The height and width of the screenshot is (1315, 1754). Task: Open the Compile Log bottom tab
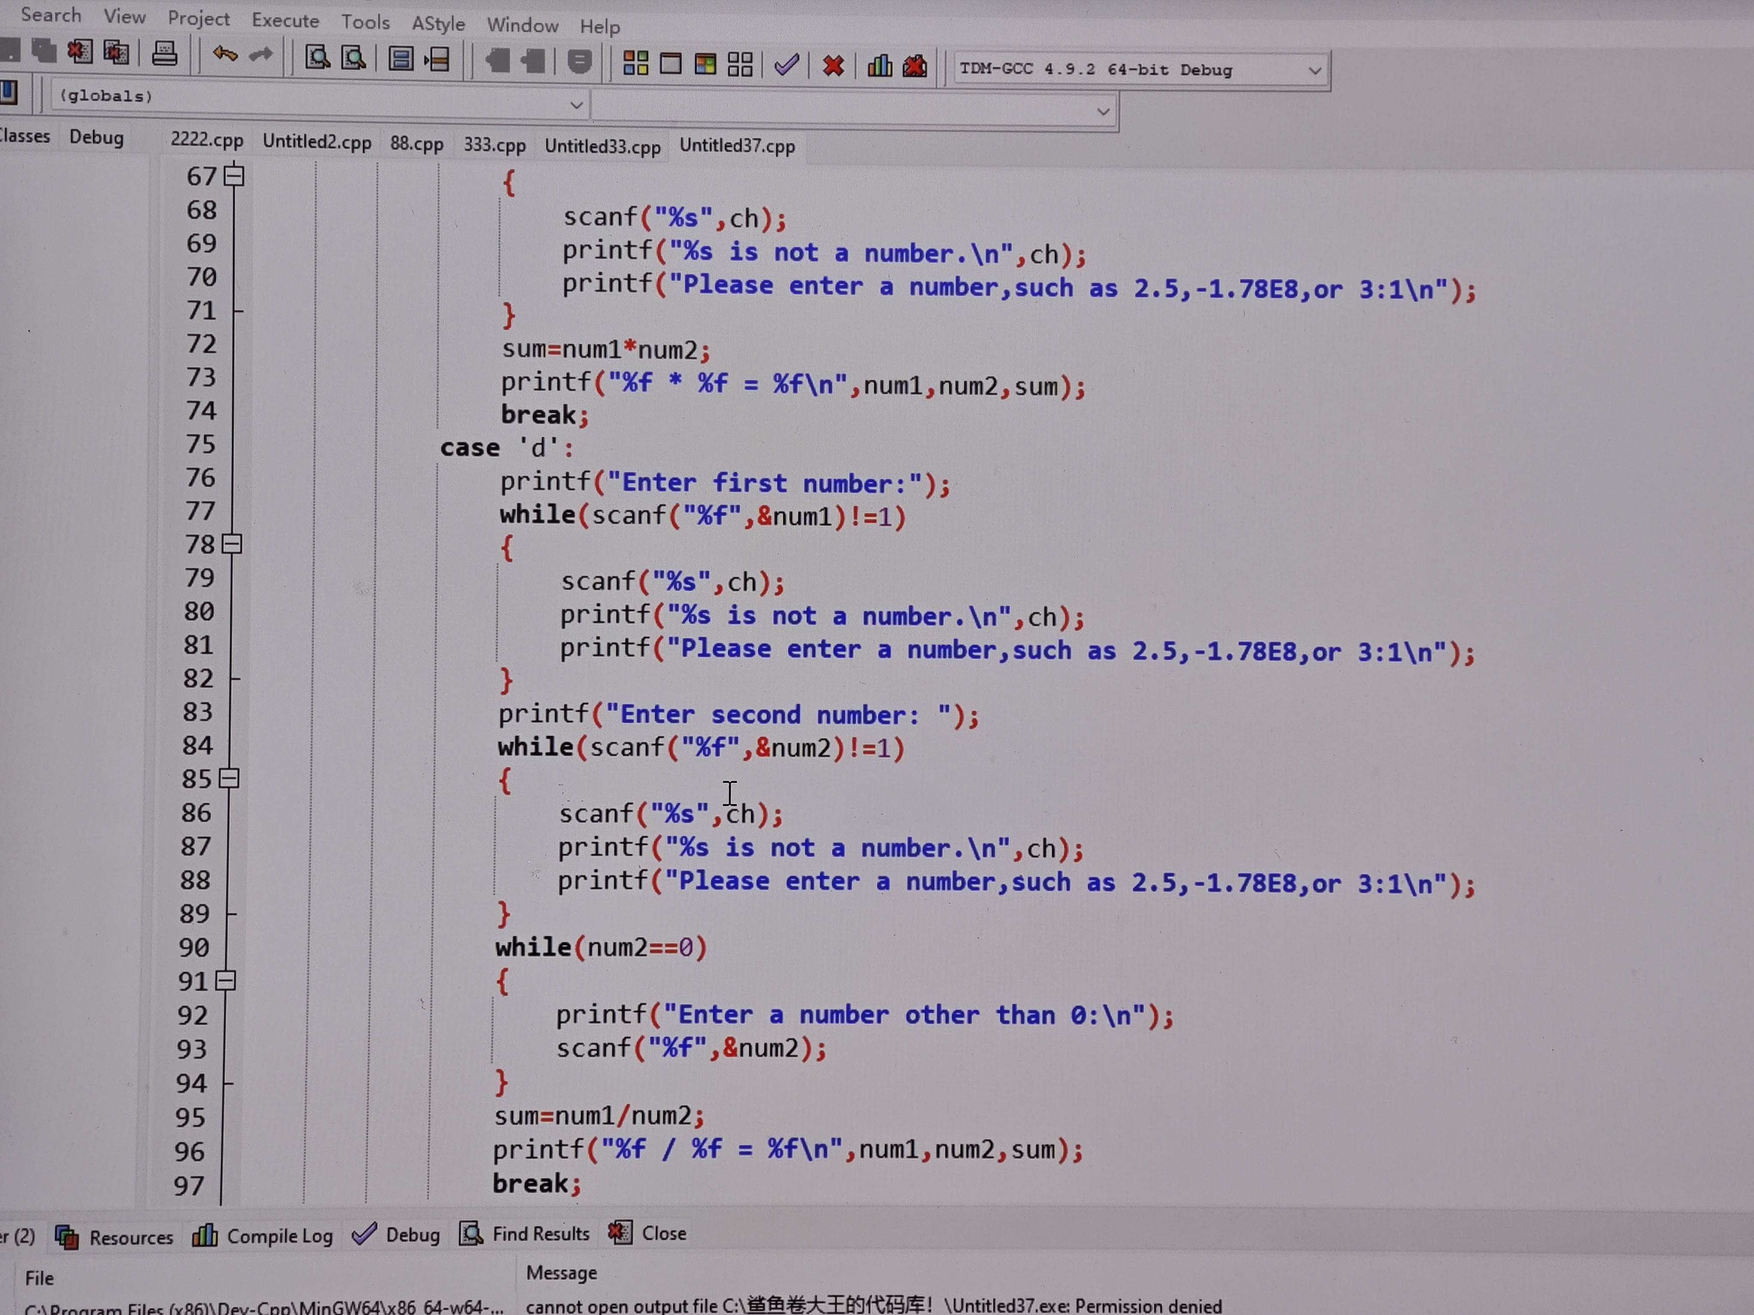tap(263, 1236)
